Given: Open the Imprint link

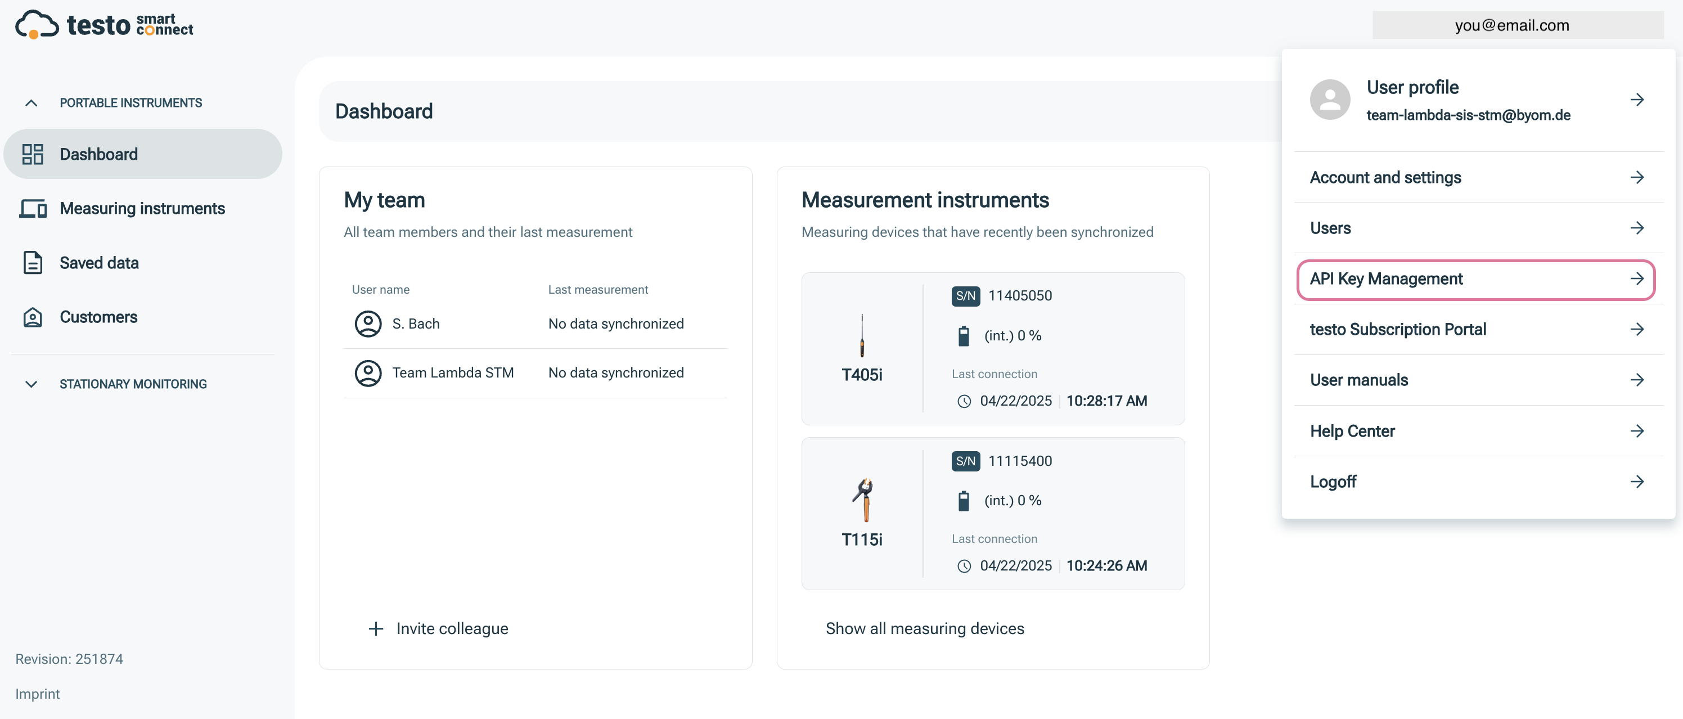Looking at the screenshot, I should click(38, 694).
